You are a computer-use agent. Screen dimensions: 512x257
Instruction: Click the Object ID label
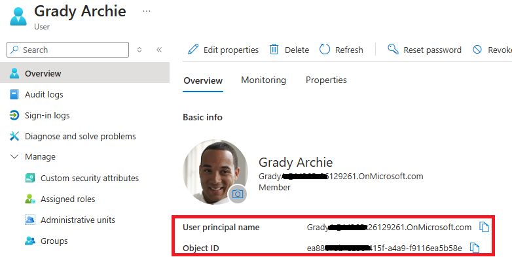[201, 248]
